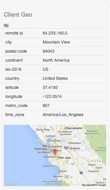Click San Jose label on the map
110x190 pixels.
(65, 158)
